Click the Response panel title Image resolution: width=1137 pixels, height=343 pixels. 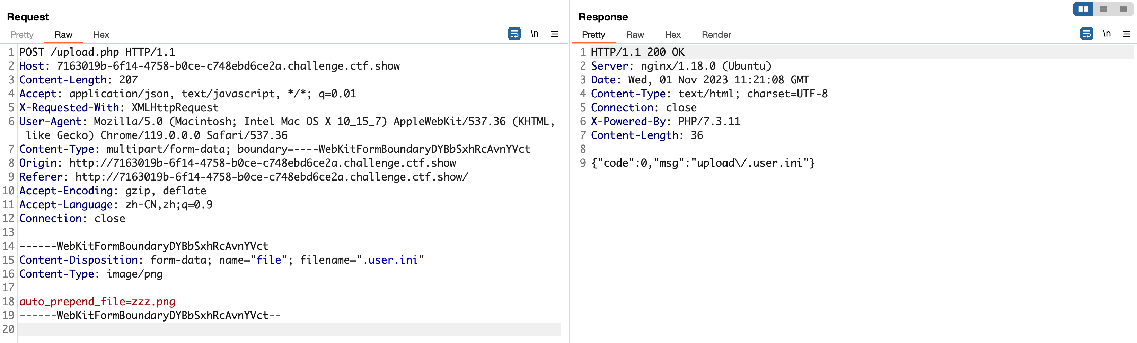(603, 17)
